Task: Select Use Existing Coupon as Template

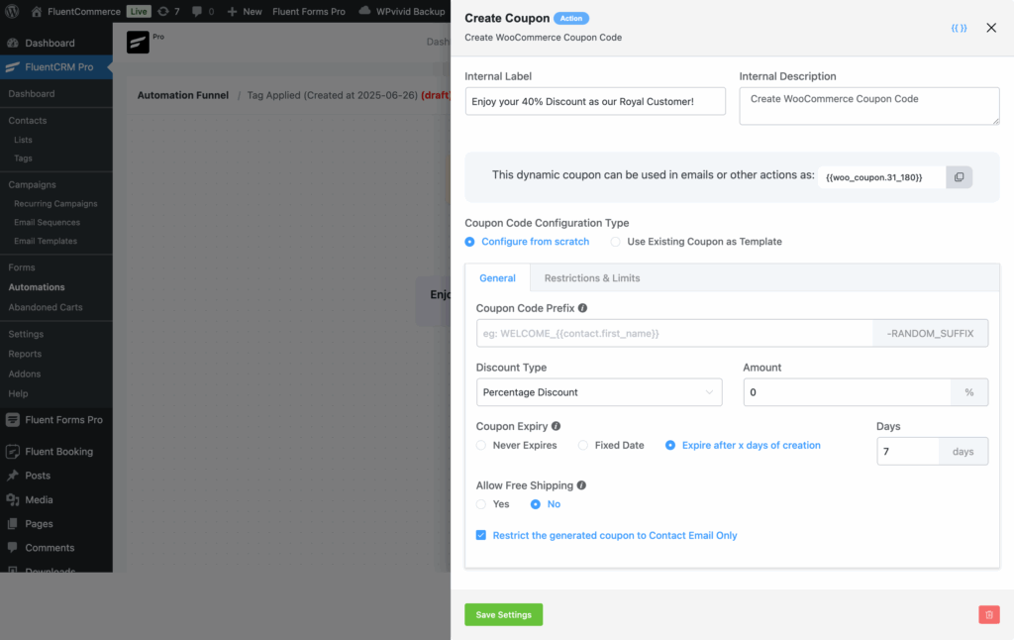Action: [696, 242]
